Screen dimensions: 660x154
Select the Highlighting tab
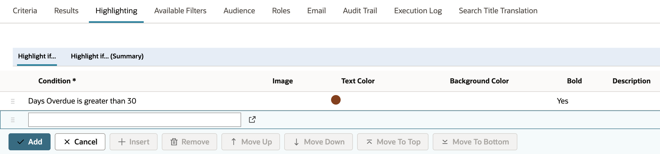tap(116, 11)
